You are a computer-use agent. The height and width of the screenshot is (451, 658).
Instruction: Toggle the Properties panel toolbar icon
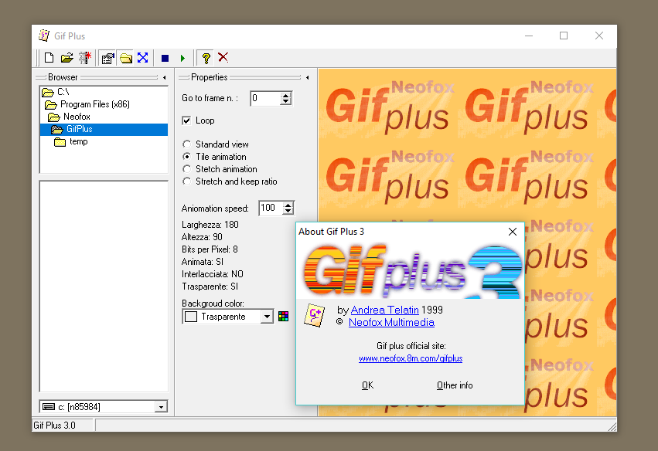click(x=107, y=58)
